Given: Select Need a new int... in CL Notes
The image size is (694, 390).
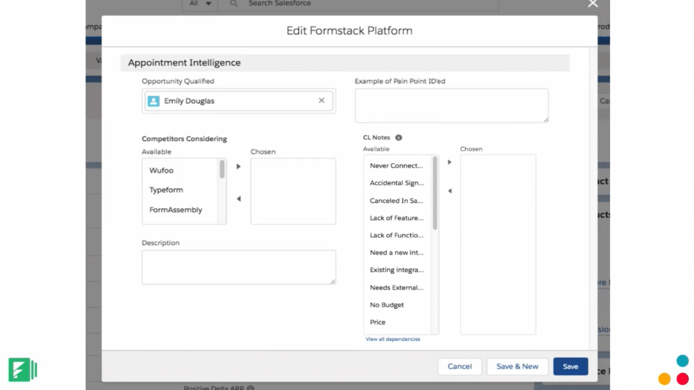Looking at the screenshot, I should [x=397, y=253].
